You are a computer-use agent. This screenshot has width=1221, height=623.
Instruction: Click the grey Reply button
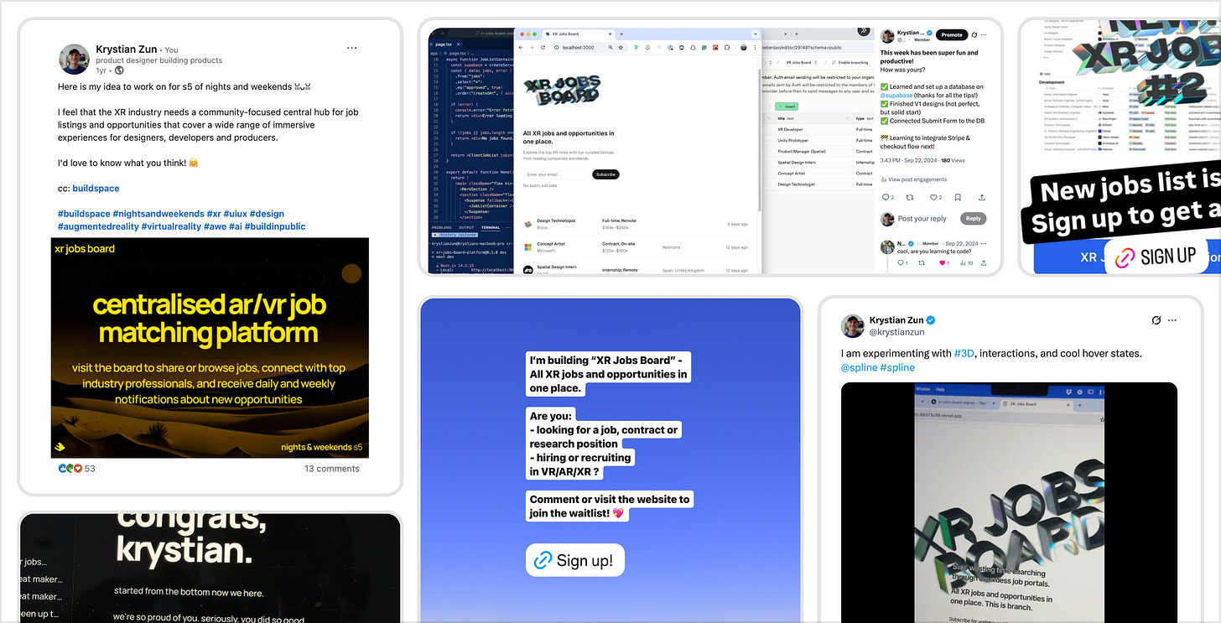pyautogui.click(x=973, y=218)
